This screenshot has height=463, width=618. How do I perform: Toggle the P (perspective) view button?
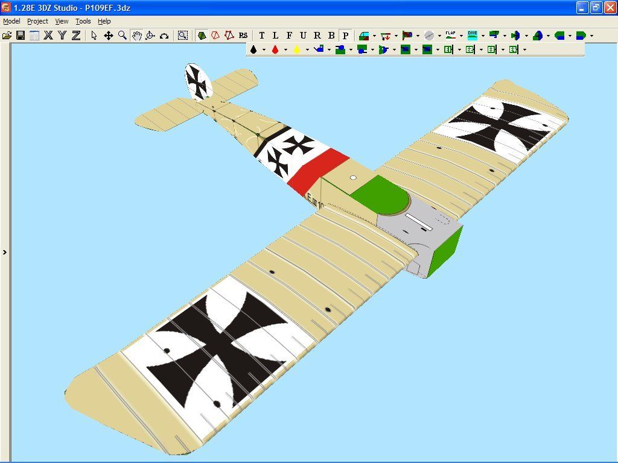pyautogui.click(x=346, y=36)
